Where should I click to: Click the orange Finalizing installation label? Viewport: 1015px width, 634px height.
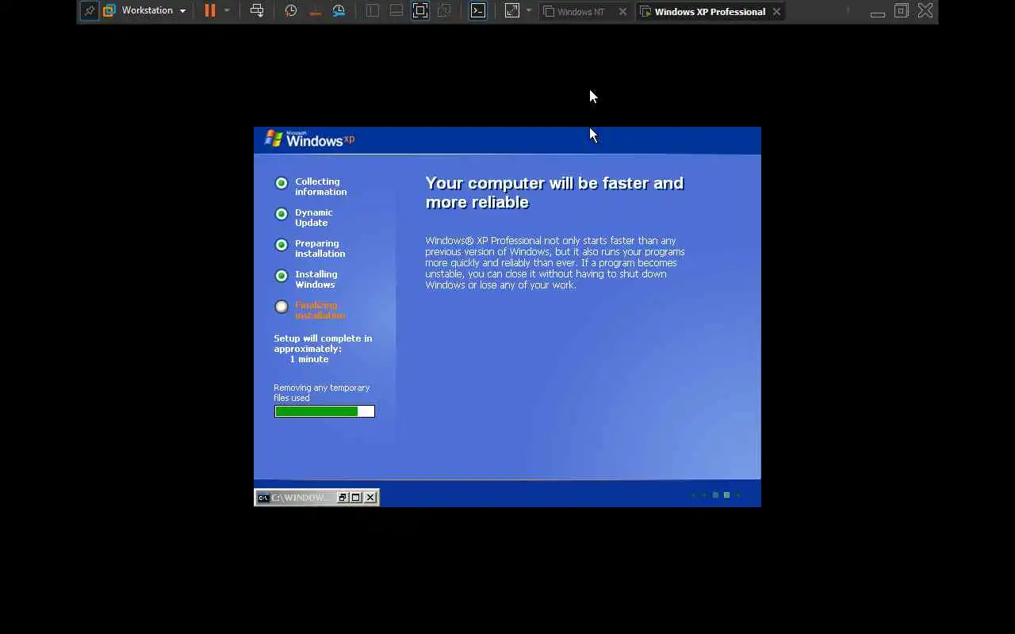(x=320, y=310)
